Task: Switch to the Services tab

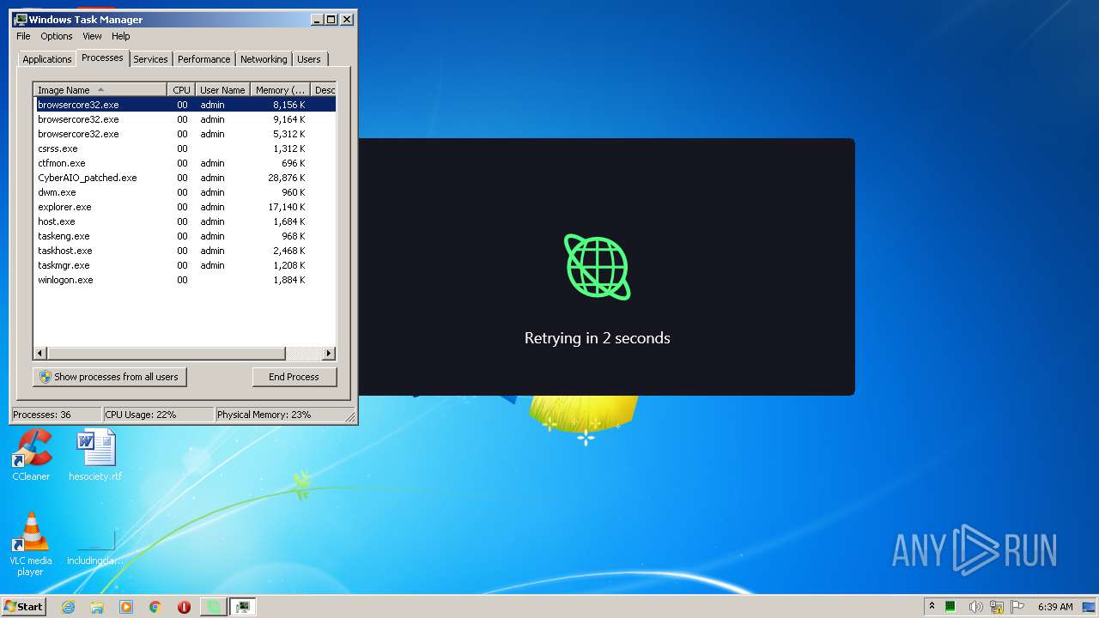Action: [x=150, y=59]
